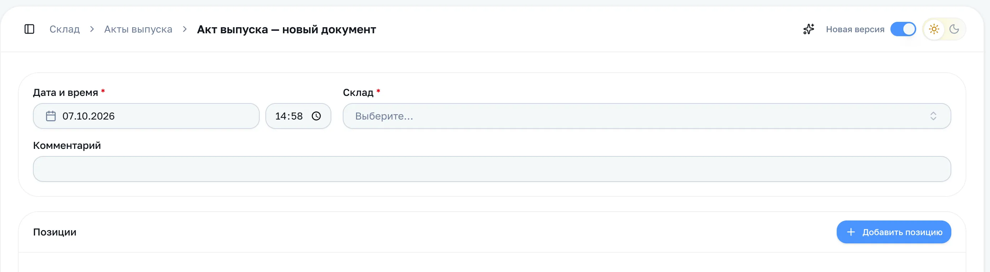Click the sparkles icon near Новая версия
This screenshot has height=272, width=990.
coord(809,29)
